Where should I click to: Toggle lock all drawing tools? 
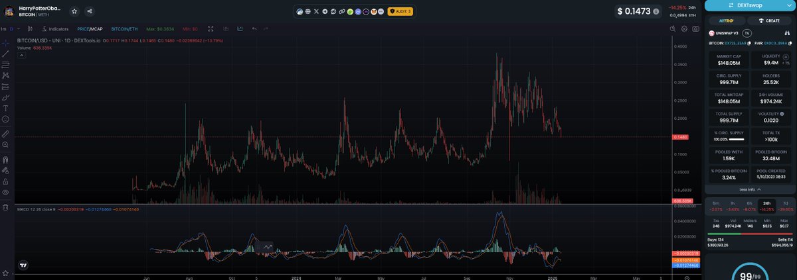5,181
